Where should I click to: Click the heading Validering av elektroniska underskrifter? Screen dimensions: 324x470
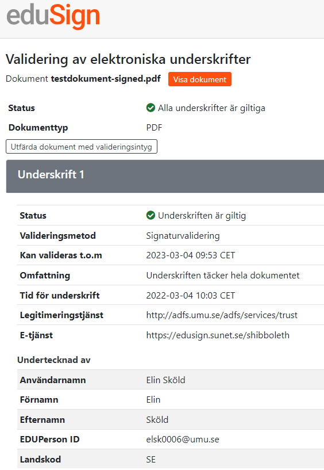[128, 59]
